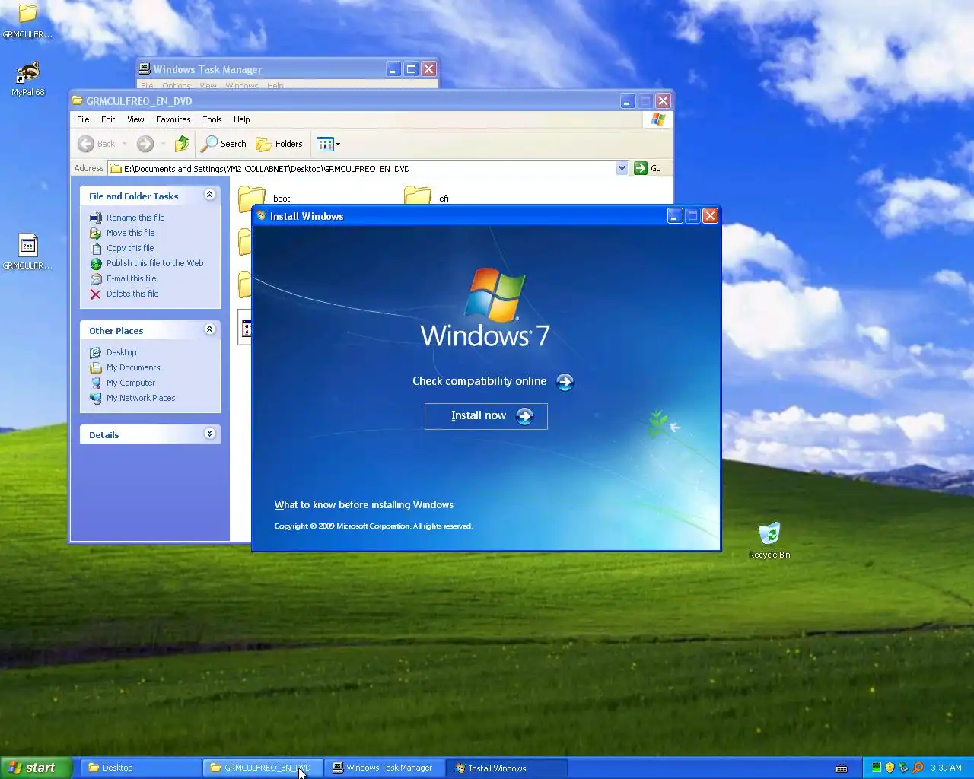Click inside the Explorer address field
This screenshot has width=974, height=779.
pos(362,168)
